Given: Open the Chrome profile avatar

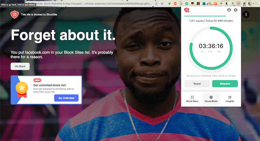Looking at the screenshot, I should [x=250, y=4].
